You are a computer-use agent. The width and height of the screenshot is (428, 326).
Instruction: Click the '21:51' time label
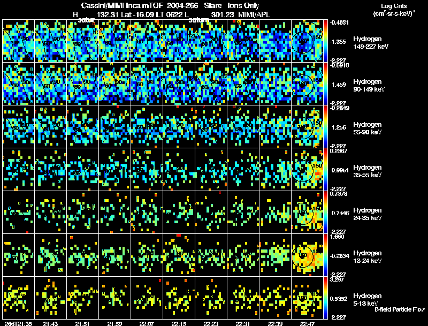(x=82, y=323)
